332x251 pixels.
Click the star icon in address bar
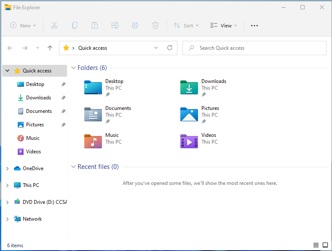click(x=66, y=48)
